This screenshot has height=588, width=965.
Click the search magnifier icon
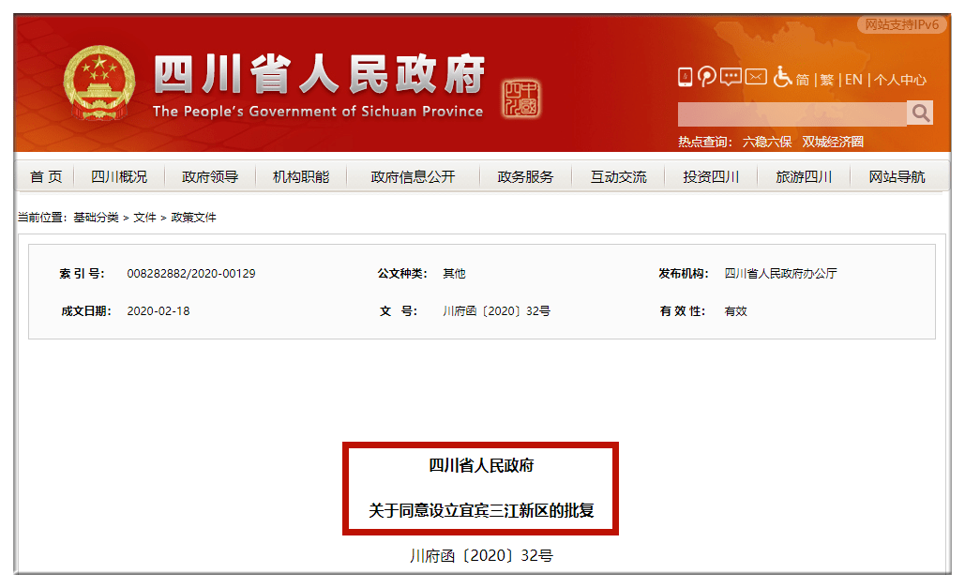point(920,113)
